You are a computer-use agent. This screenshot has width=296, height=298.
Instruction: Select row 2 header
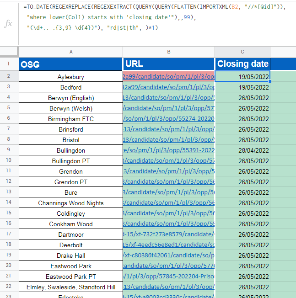[x=9, y=76]
